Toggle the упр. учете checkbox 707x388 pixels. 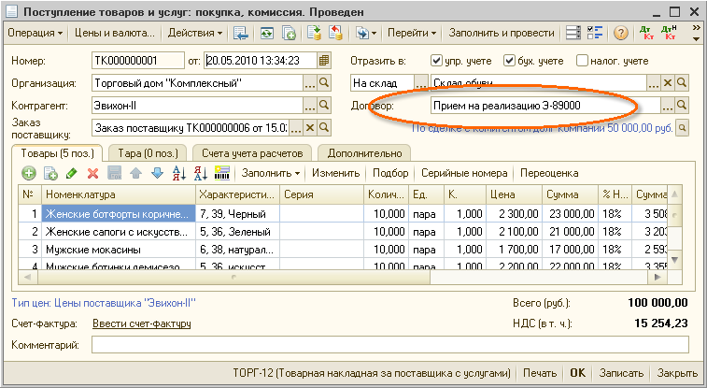[x=436, y=61]
